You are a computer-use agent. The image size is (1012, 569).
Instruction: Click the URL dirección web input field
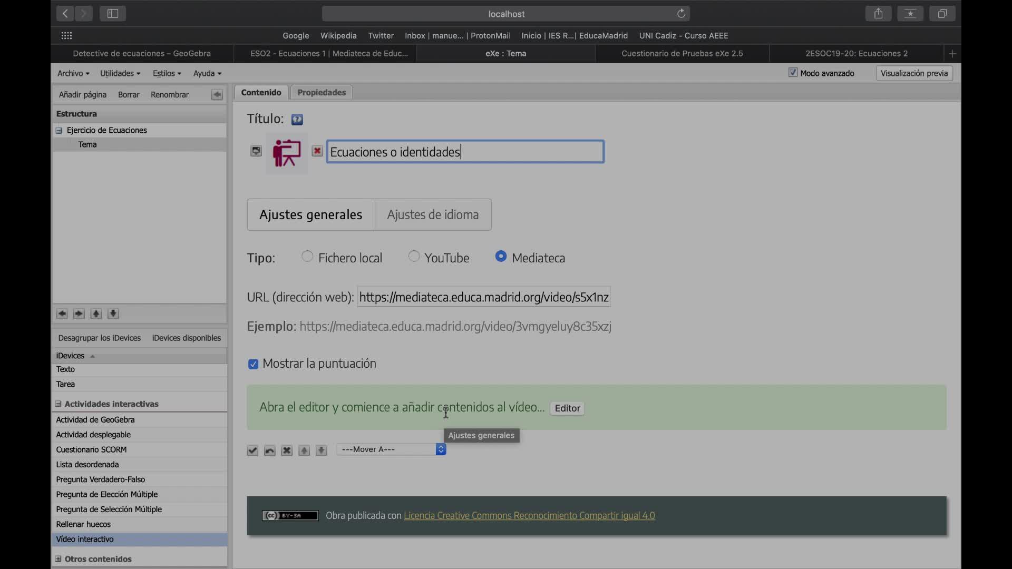[483, 297]
